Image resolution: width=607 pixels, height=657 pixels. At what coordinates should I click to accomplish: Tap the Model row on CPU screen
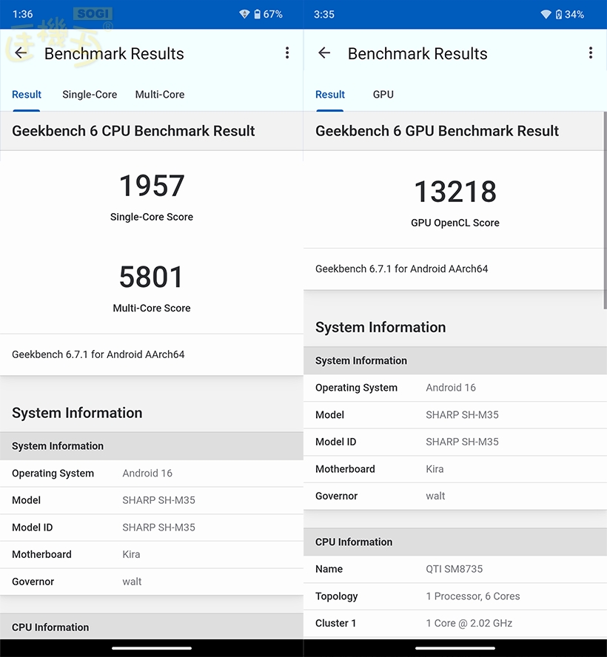(152, 500)
